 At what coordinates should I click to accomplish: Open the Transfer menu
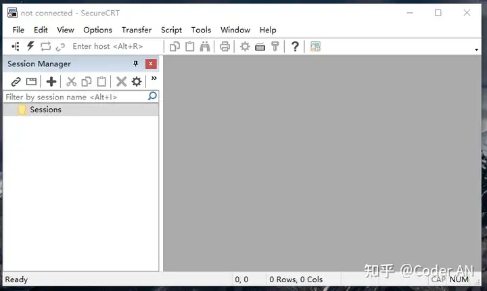click(137, 30)
